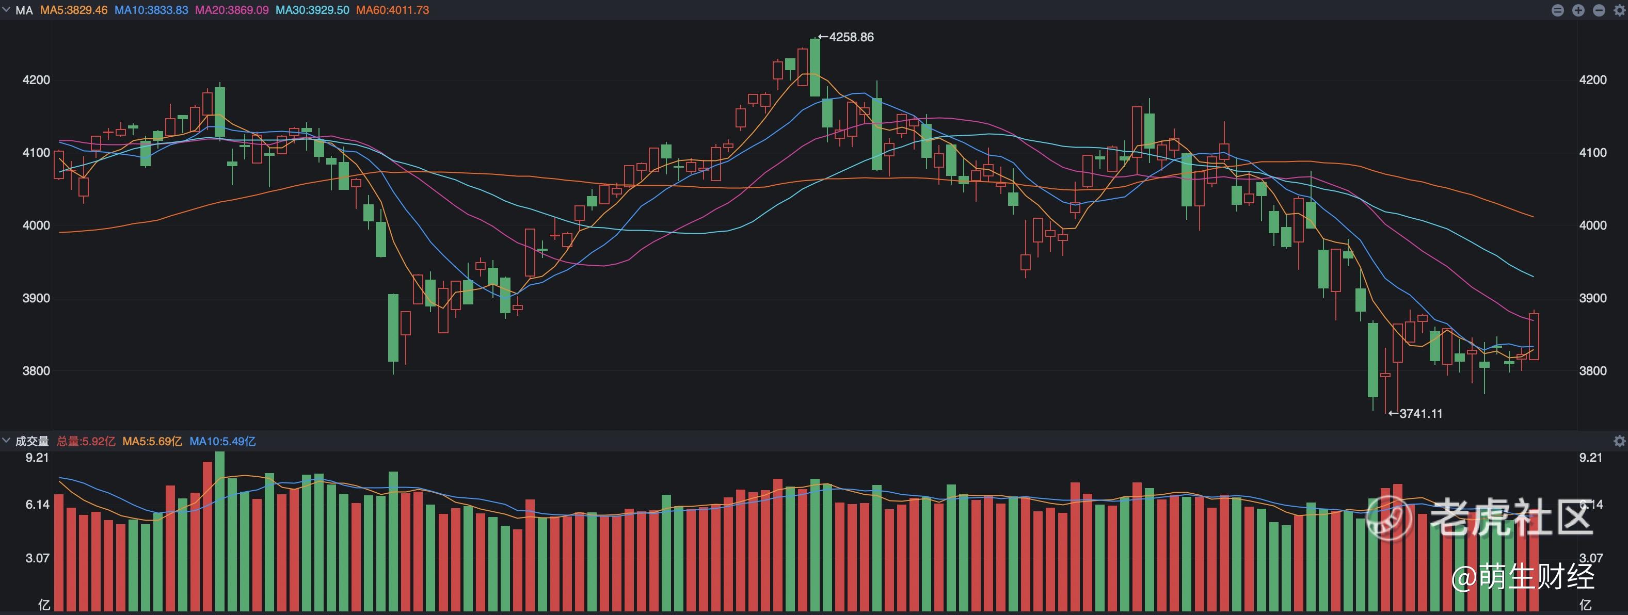Select the latest red candlestick on the chart
The image size is (1628, 615).
coord(1534,336)
